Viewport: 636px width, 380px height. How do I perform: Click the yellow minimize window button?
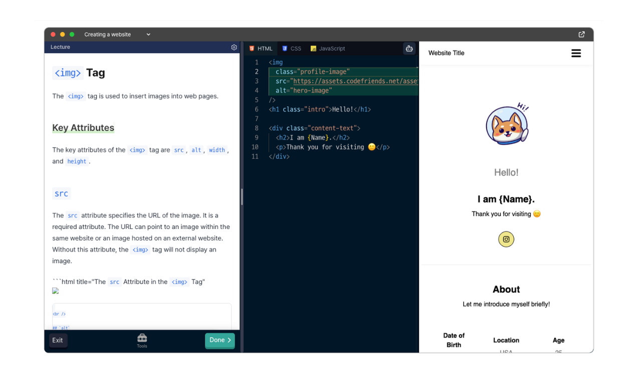coord(63,34)
